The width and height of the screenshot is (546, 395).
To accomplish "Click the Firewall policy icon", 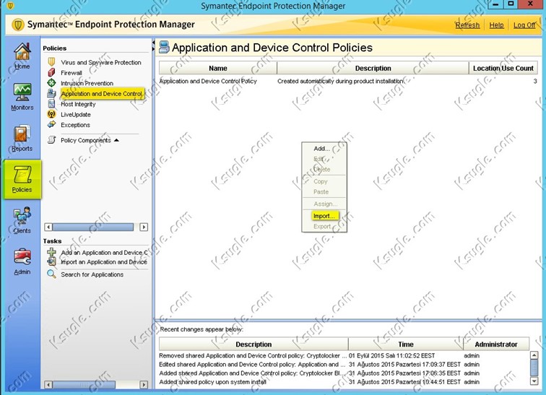I will click(51, 72).
